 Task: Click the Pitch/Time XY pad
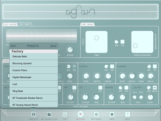pyautogui.click(x=97, y=42)
